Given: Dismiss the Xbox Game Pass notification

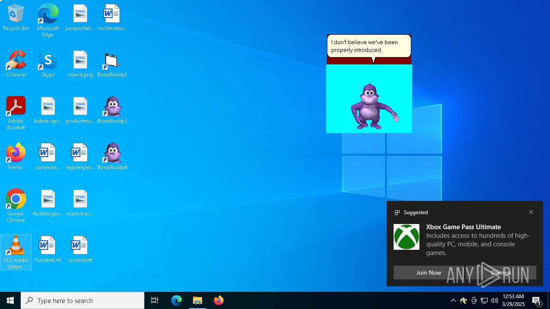Looking at the screenshot, I should pos(501,273).
